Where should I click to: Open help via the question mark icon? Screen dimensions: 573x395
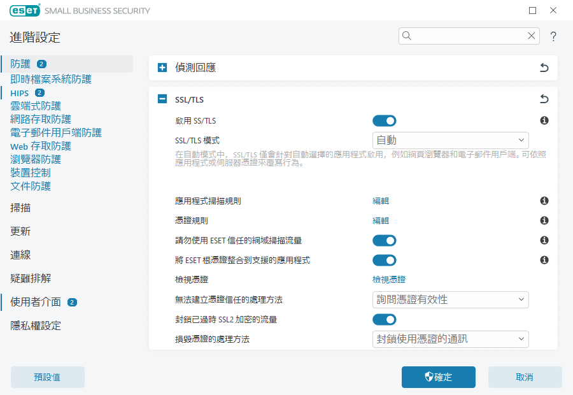553,36
